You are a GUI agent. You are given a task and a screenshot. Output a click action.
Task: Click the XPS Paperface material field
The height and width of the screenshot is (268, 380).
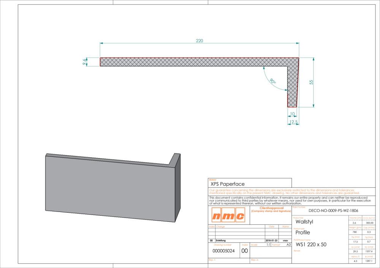pyautogui.click(x=228, y=184)
